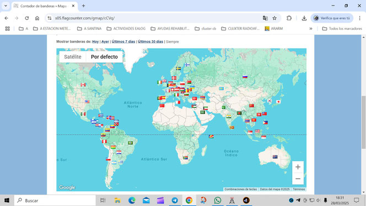Screen dimensions: 366x206
Task: Click the Australia flag marker on map
Action: click(x=275, y=157)
